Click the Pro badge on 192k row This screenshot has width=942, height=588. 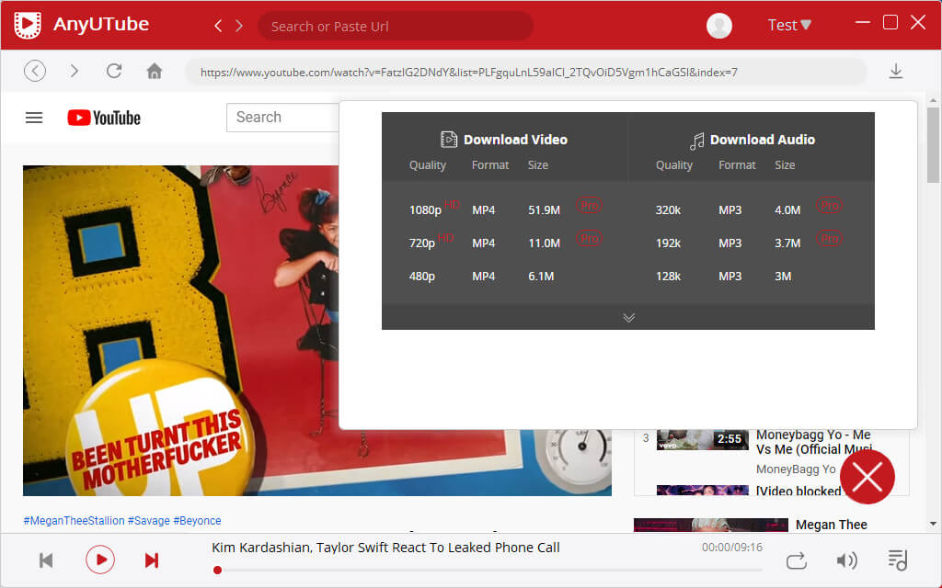click(x=830, y=238)
